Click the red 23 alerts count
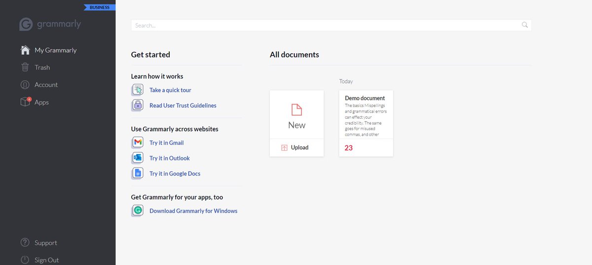This screenshot has width=592, height=265. 349,148
